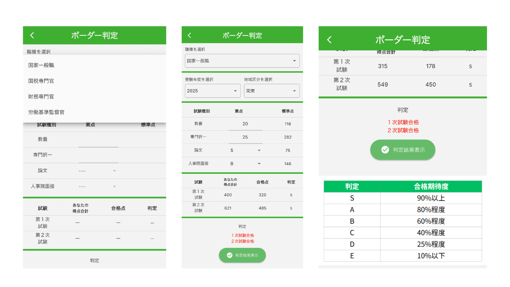This screenshot has width=510, height=287.
Task: Open the 職種を選択 combo box showing 国家一般職
Action: click(x=242, y=61)
